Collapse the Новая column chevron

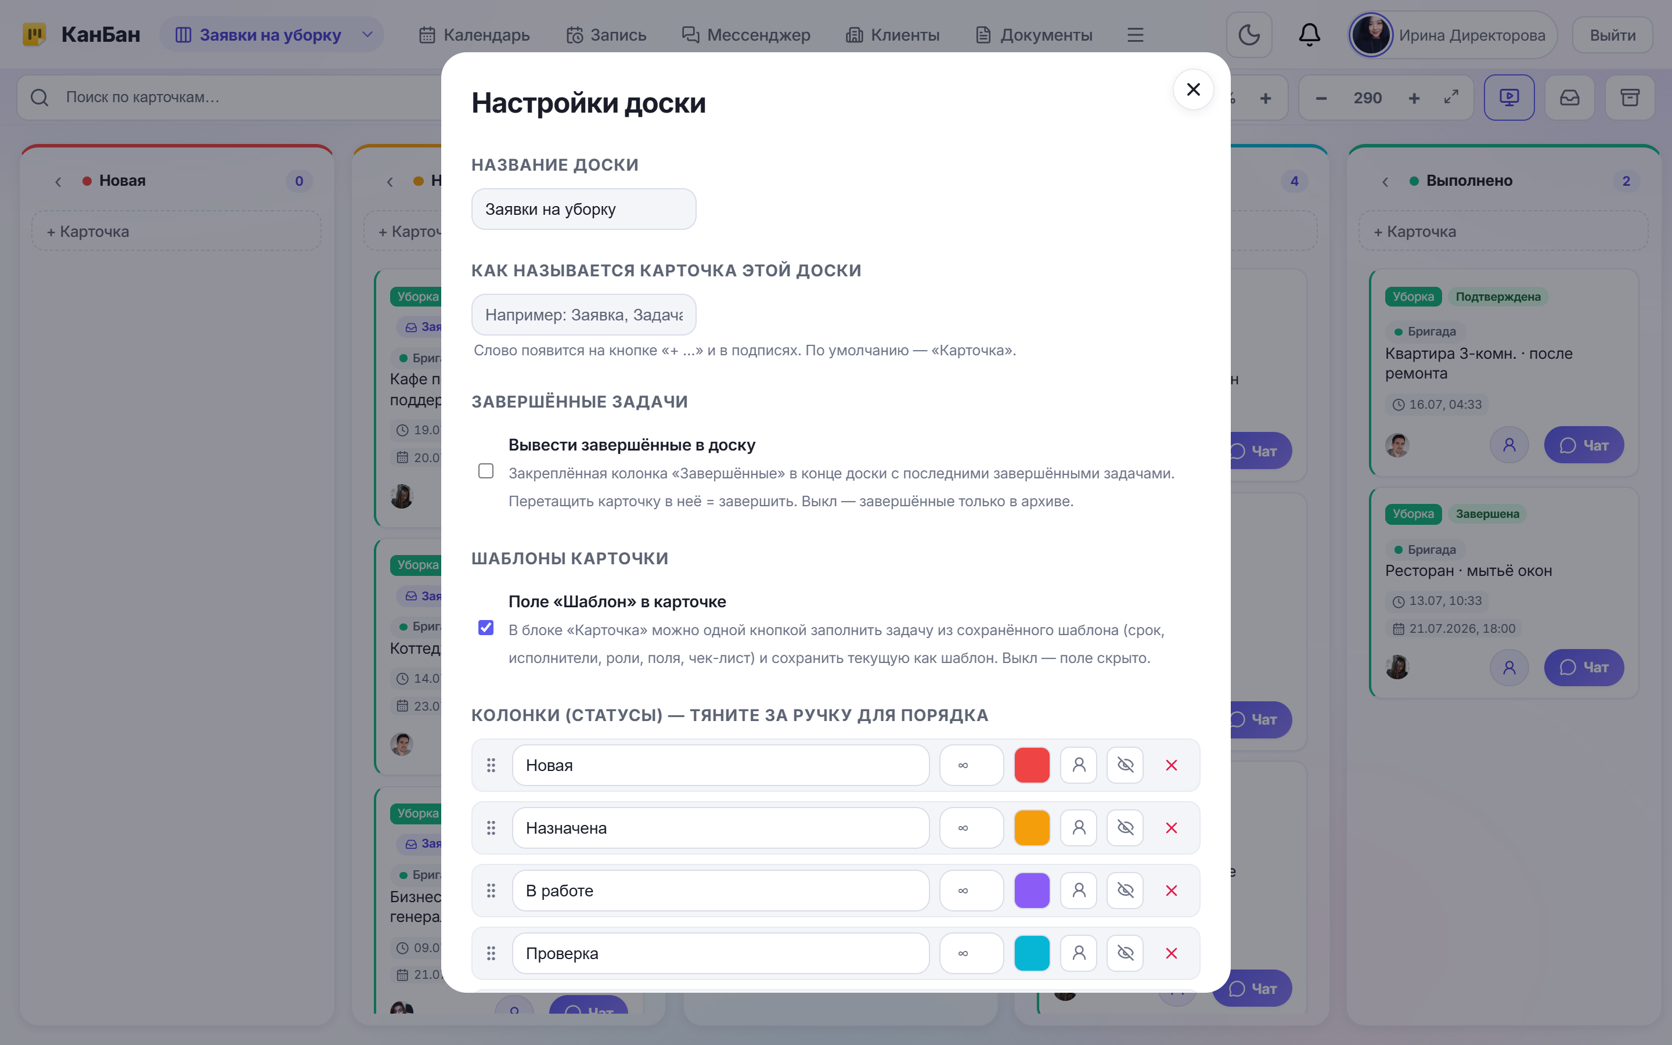pos(58,181)
